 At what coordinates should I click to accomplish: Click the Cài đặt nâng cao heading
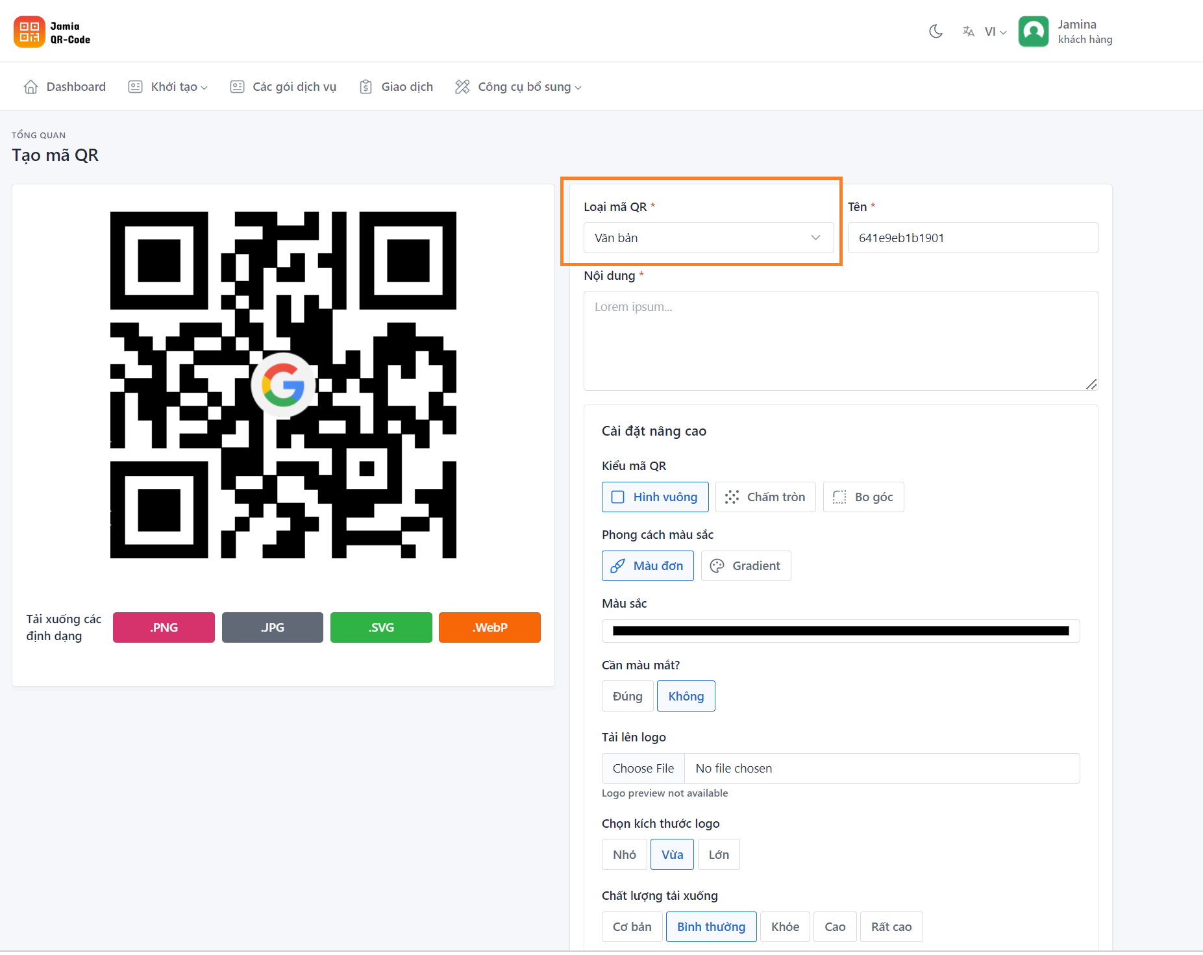pos(654,431)
